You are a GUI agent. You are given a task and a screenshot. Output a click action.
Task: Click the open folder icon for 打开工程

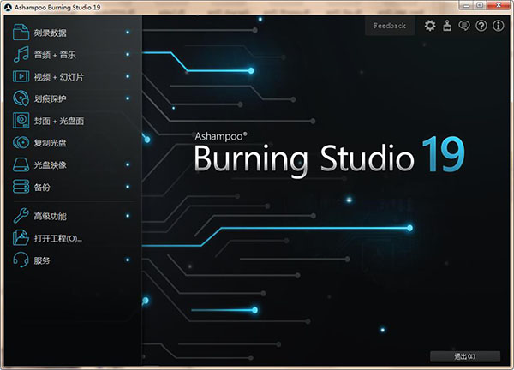tap(21, 237)
